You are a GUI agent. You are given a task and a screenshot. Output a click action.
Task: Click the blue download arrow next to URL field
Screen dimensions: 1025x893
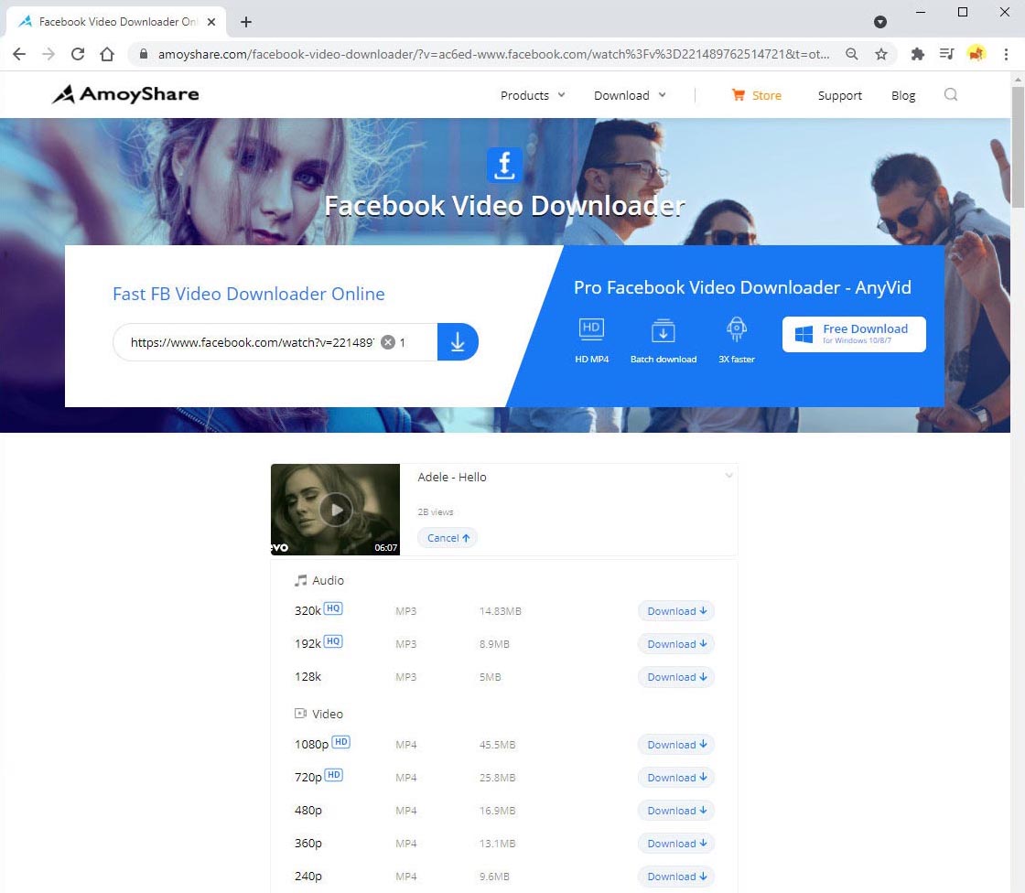[x=458, y=342]
